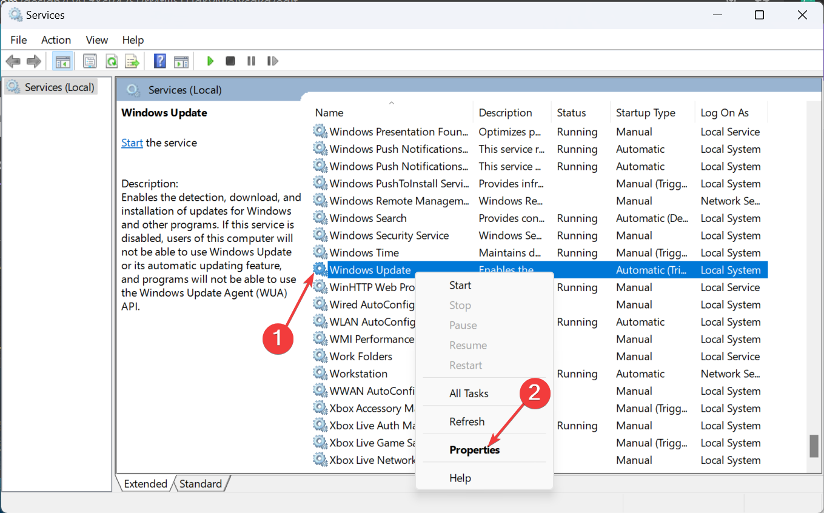The height and width of the screenshot is (513, 824).
Task: Click the Start hyperlink to start the service
Action: coord(132,142)
